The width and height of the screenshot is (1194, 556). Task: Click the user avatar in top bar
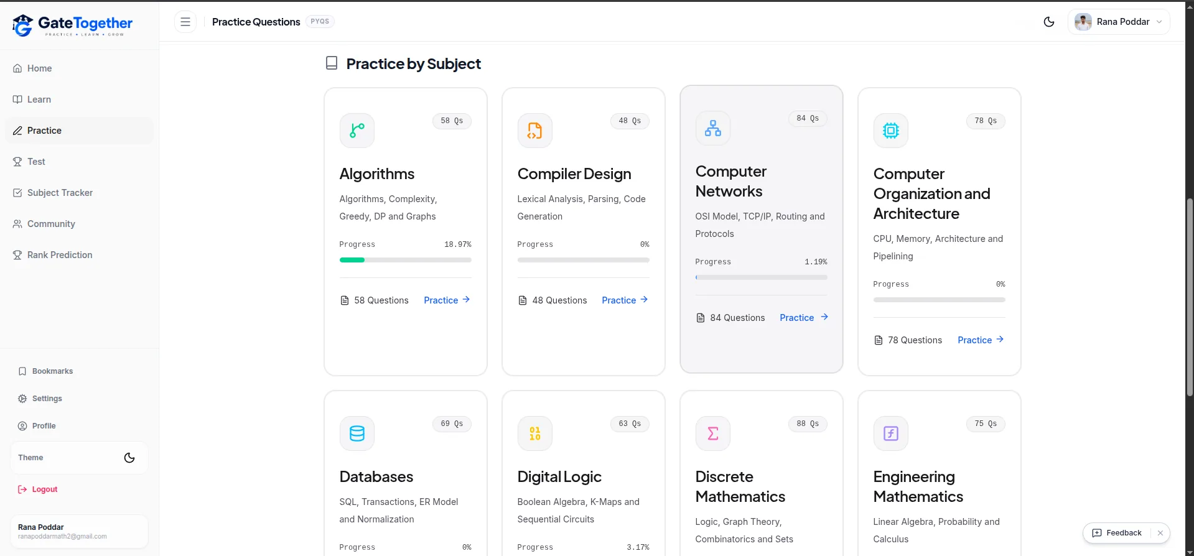1083,22
